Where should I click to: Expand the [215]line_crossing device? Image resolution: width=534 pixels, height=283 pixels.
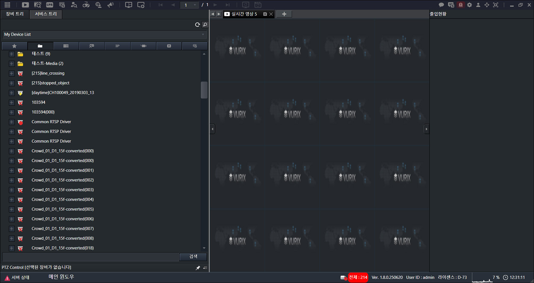coord(11,73)
